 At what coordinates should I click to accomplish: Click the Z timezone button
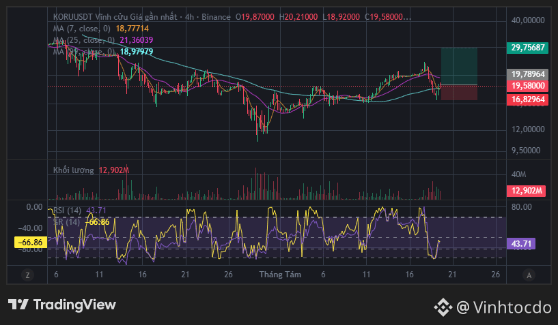pyautogui.click(x=27, y=275)
